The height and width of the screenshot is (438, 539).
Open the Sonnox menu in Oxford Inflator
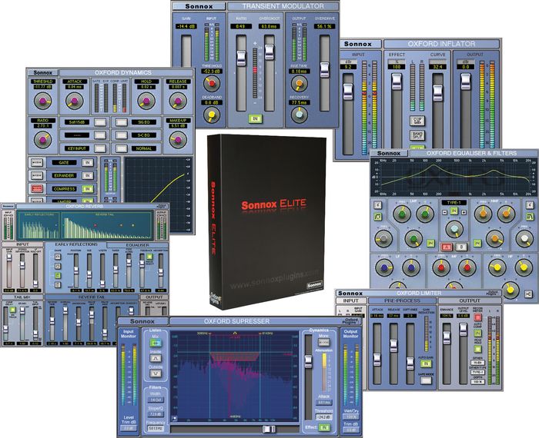point(360,45)
